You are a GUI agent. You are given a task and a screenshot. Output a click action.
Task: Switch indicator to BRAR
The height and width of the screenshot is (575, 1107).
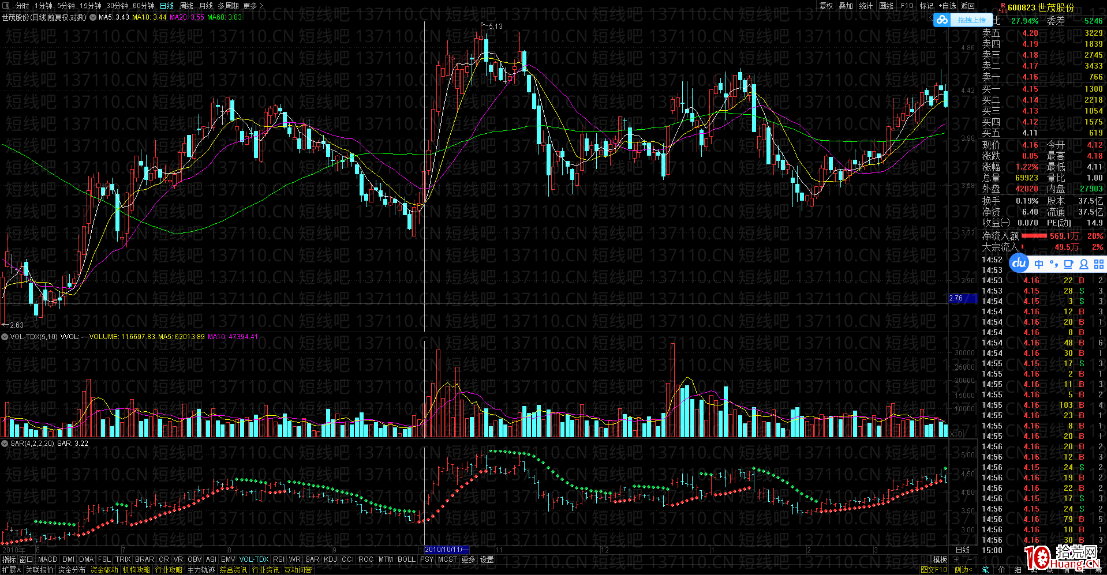[144, 559]
